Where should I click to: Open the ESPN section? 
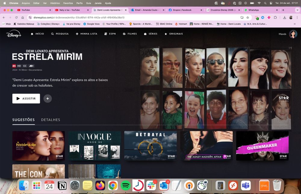(110, 34)
